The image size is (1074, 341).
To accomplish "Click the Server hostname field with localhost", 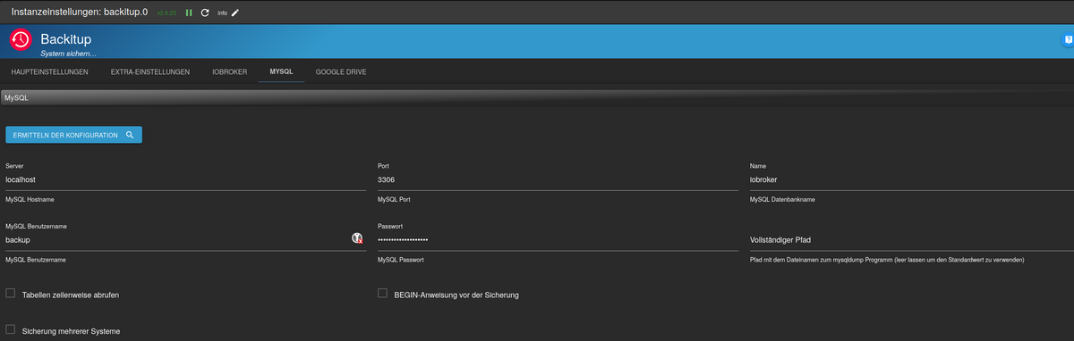I will click(x=186, y=179).
